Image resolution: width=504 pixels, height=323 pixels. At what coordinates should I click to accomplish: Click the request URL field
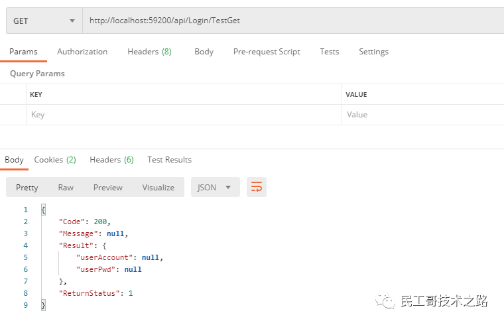pos(293,21)
